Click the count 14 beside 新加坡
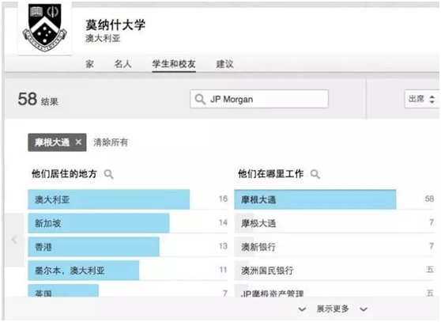 point(224,222)
